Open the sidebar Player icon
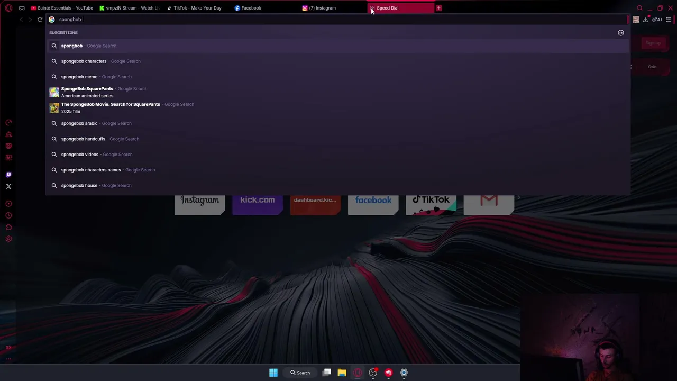 (8, 204)
